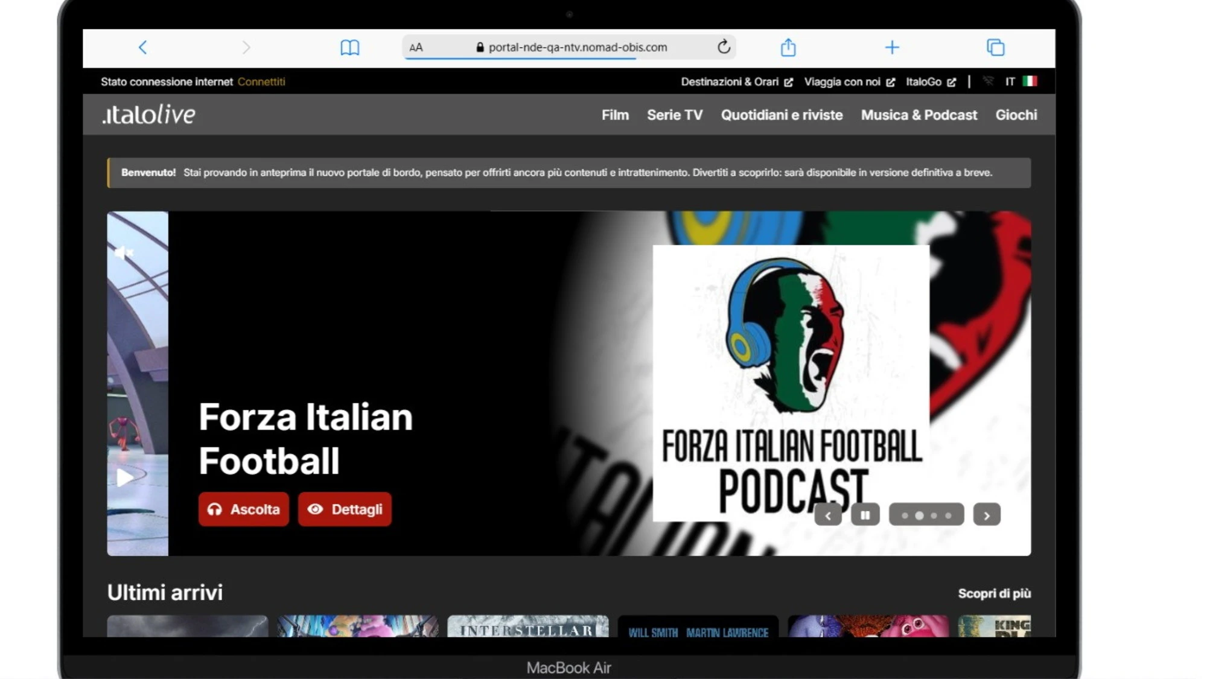
Task: Play the previous slide video preview
Action: point(125,477)
